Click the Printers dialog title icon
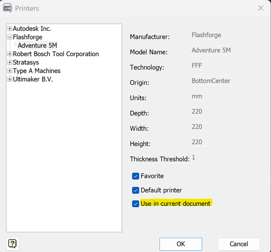 [x=8, y=8]
